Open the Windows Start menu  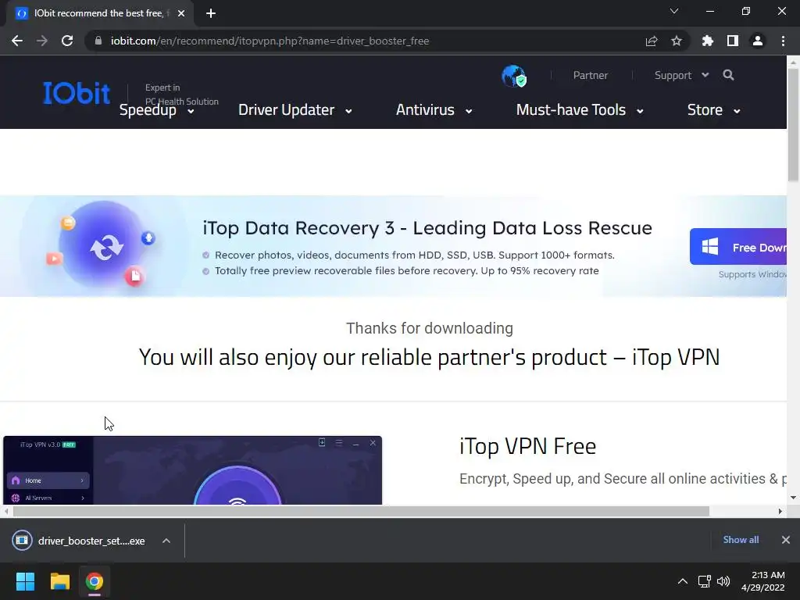25,581
